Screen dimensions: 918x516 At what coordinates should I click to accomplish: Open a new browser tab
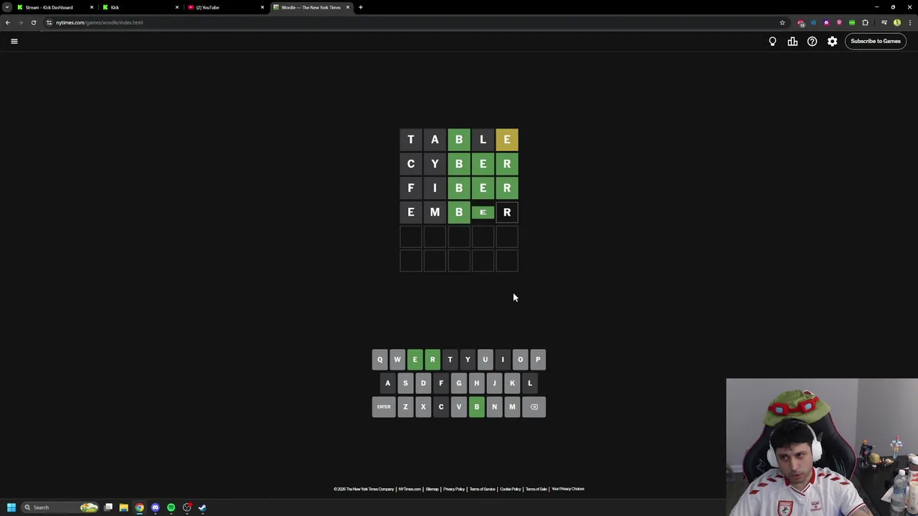[361, 7]
